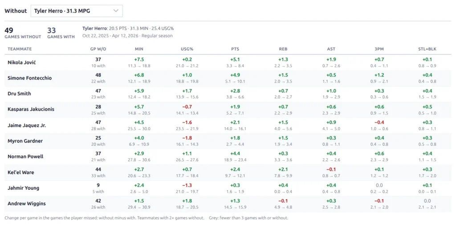This screenshot has height=226, width=456.
Task: Click the dropdown chevron arrow
Action: 116,11
